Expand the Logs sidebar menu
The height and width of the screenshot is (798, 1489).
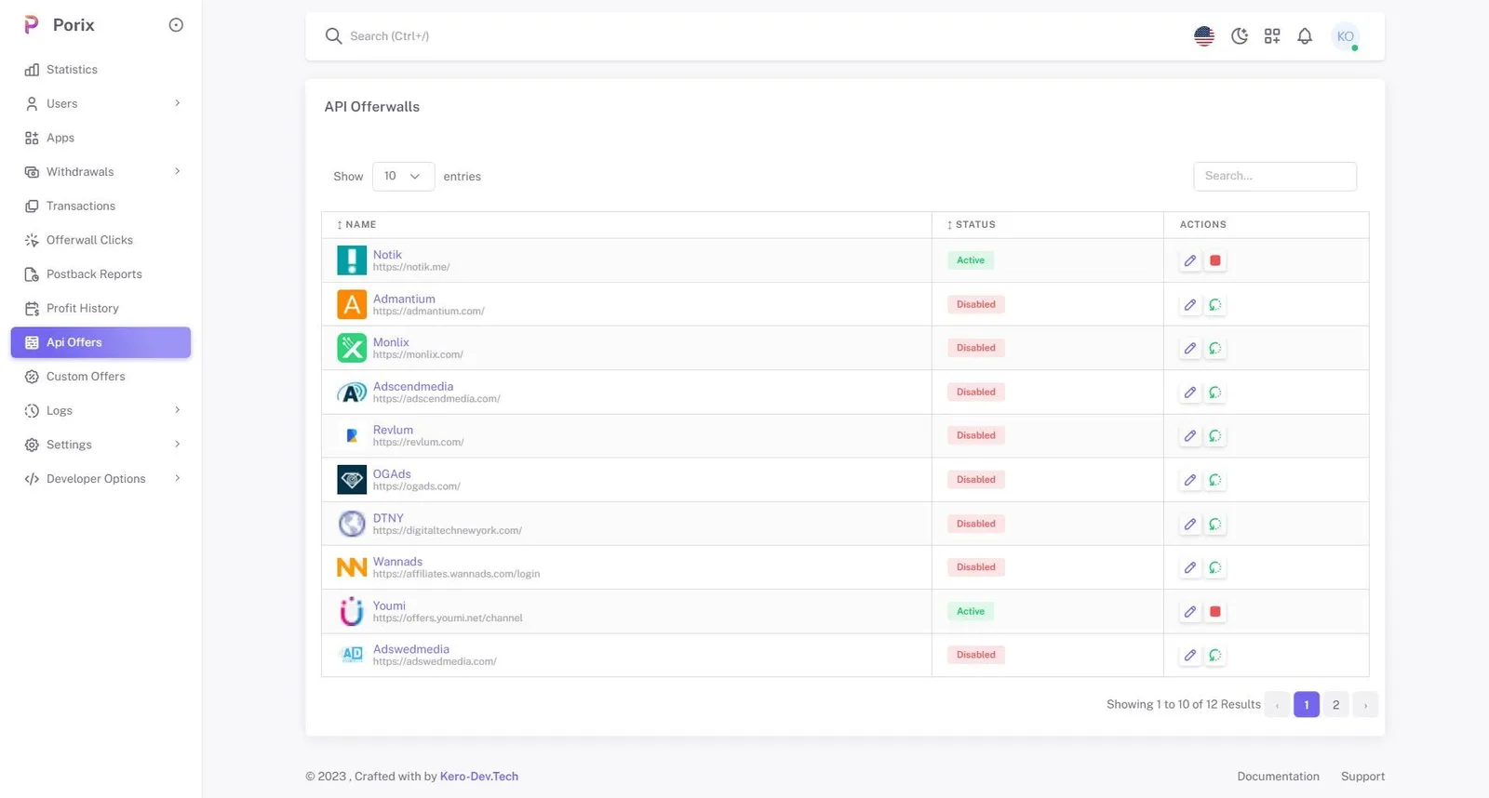click(x=101, y=410)
